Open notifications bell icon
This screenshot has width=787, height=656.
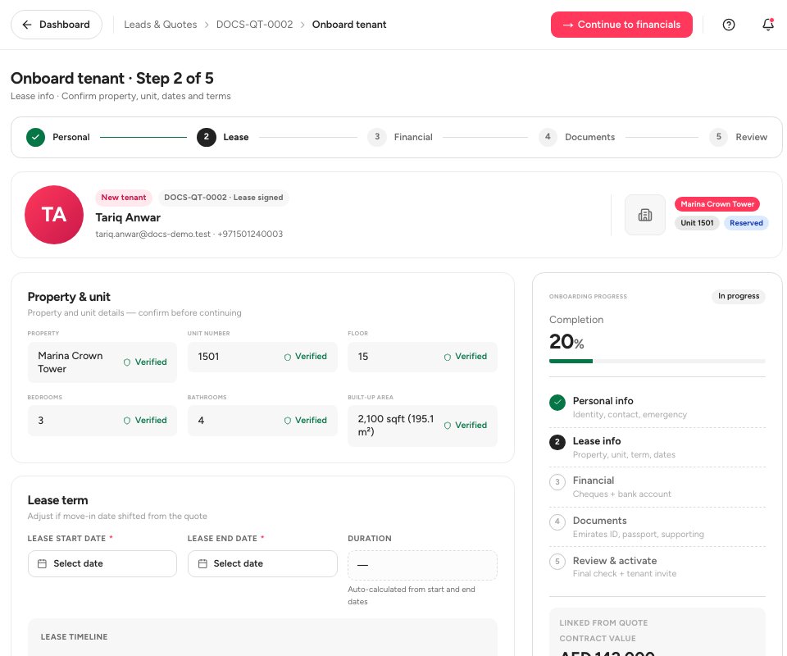pyautogui.click(x=768, y=25)
